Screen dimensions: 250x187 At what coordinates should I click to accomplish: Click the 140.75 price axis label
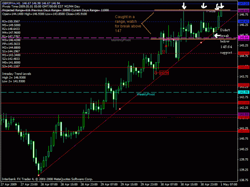pos(244,139)
